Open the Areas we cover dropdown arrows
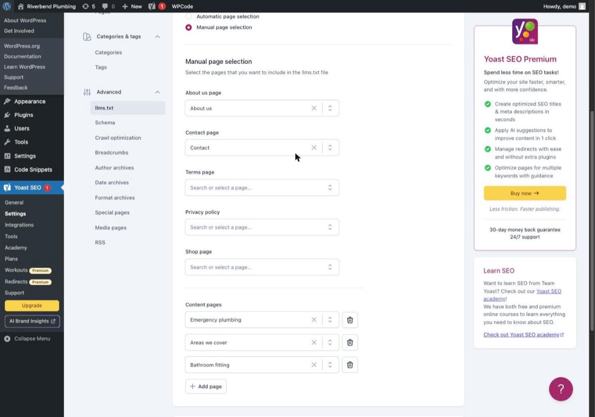The width and height of the screenshot is (595, 417). point(330,343)
